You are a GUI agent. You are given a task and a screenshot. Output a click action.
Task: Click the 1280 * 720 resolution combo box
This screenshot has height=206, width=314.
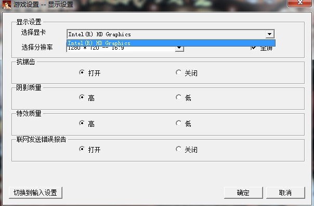[x=125, y=49]
